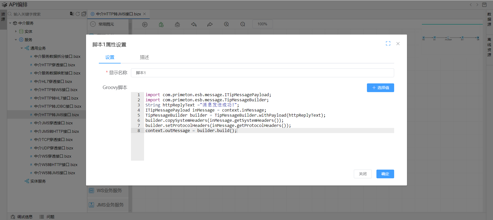493x220 pixels.
Task: Collapse the 通用业务 tree node
Action: [22, 48]
